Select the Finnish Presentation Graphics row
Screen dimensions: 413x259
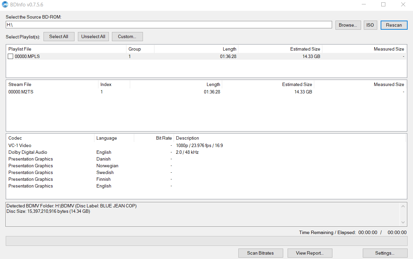(x=206, y=179)
